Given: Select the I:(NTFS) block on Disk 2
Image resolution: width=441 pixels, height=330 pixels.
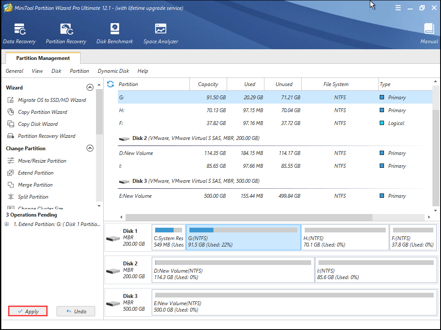Looking at the screenshot, I should pyautogui.click(x=376, y=270).
